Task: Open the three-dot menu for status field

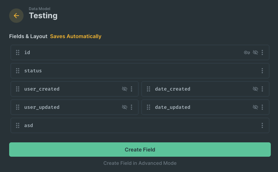Action: (x=262, y=71)
